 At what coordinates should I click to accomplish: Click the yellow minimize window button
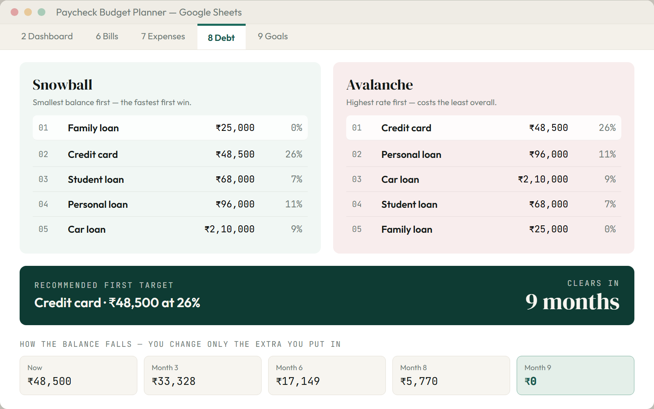tap(28, 12)
